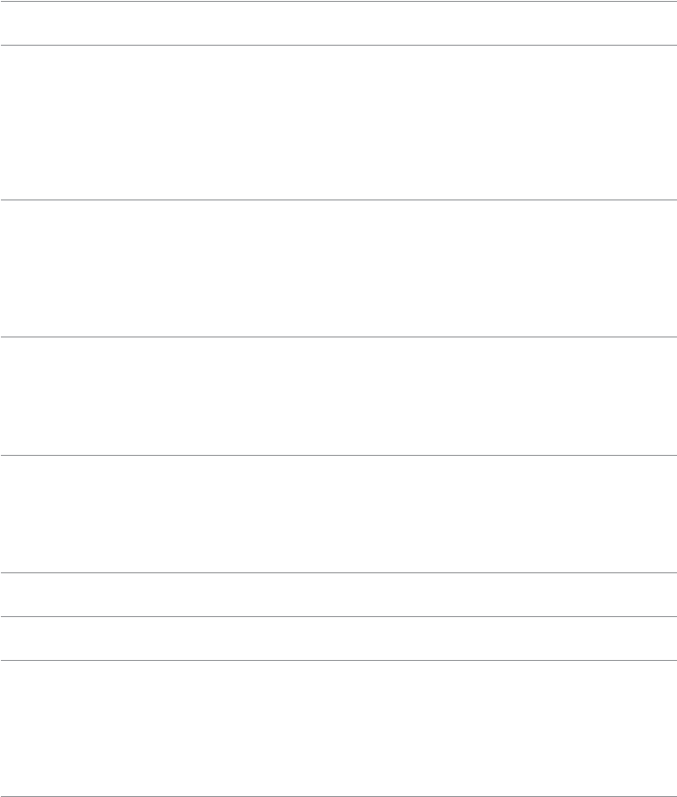Select the fourth blank row
The image size is (677, 797).
pyautogui.click(x=338, y=396)
